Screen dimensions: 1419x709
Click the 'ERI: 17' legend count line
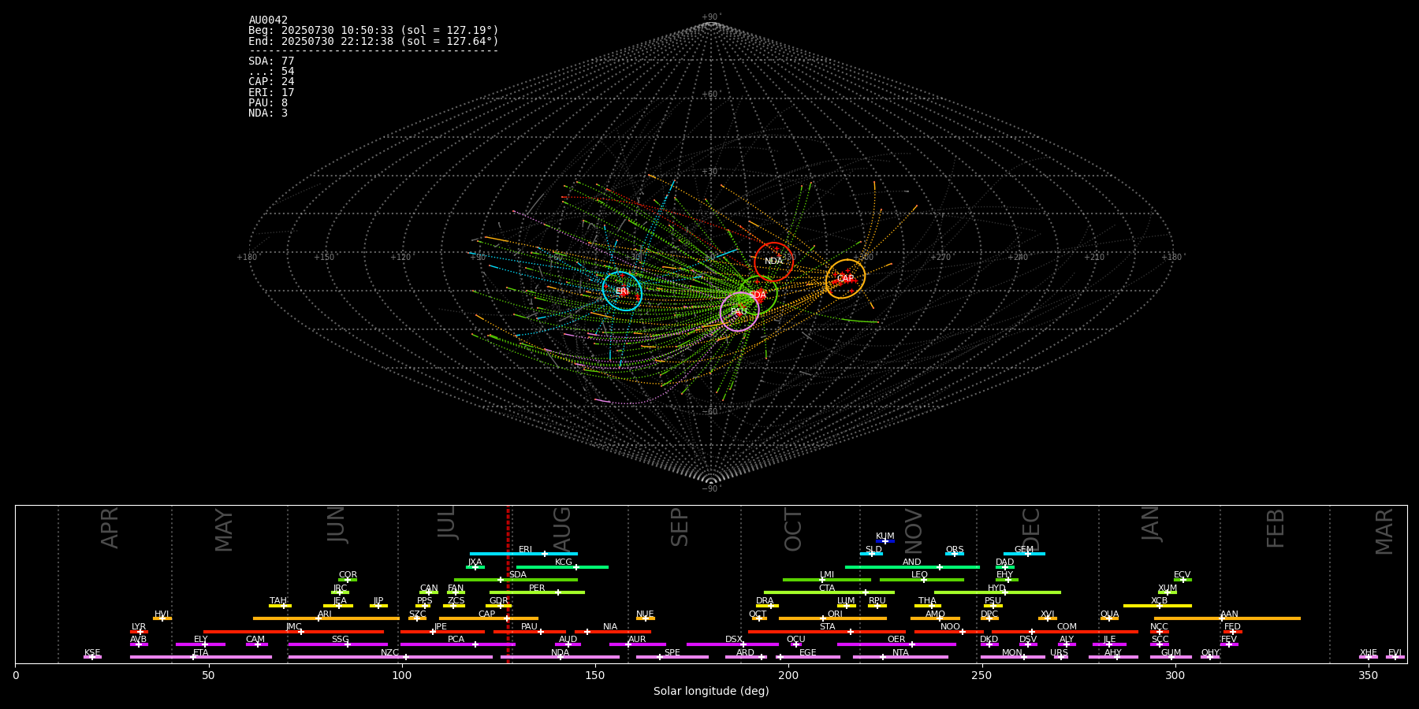[271, 92]
